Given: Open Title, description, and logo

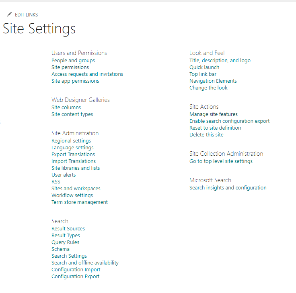Looking at the screenshot, I should coord(220,61).
